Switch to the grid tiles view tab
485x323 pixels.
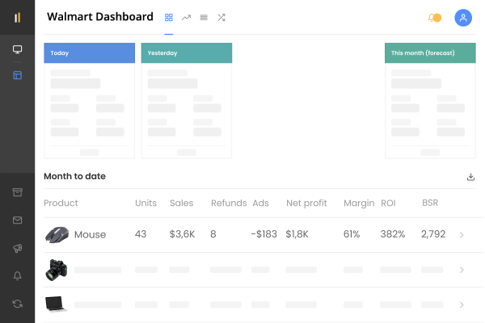(x=169, y=17)
